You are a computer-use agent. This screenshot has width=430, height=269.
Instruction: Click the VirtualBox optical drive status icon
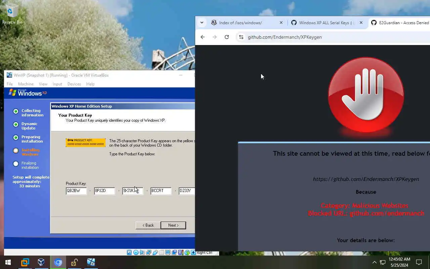tap(136, 253)
